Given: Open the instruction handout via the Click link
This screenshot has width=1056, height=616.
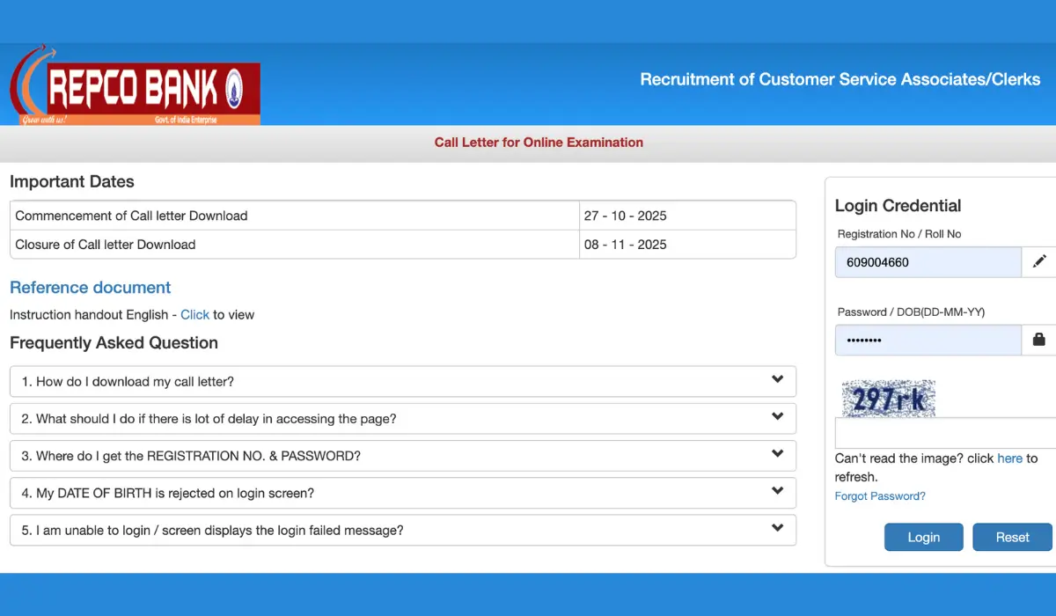Looking at the screenshot, I should coord(194,314).
